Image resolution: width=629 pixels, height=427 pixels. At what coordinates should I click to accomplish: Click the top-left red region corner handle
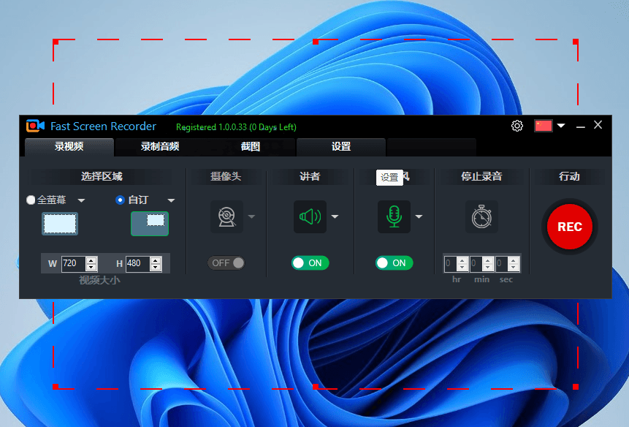tap(56, 42)
